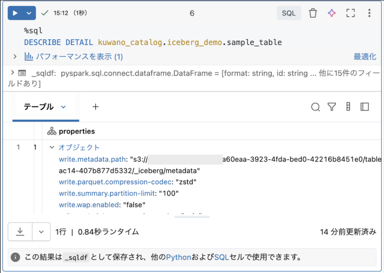Run the cell with play button
Viewport: 384px width, 273px height.
point(15,13)
